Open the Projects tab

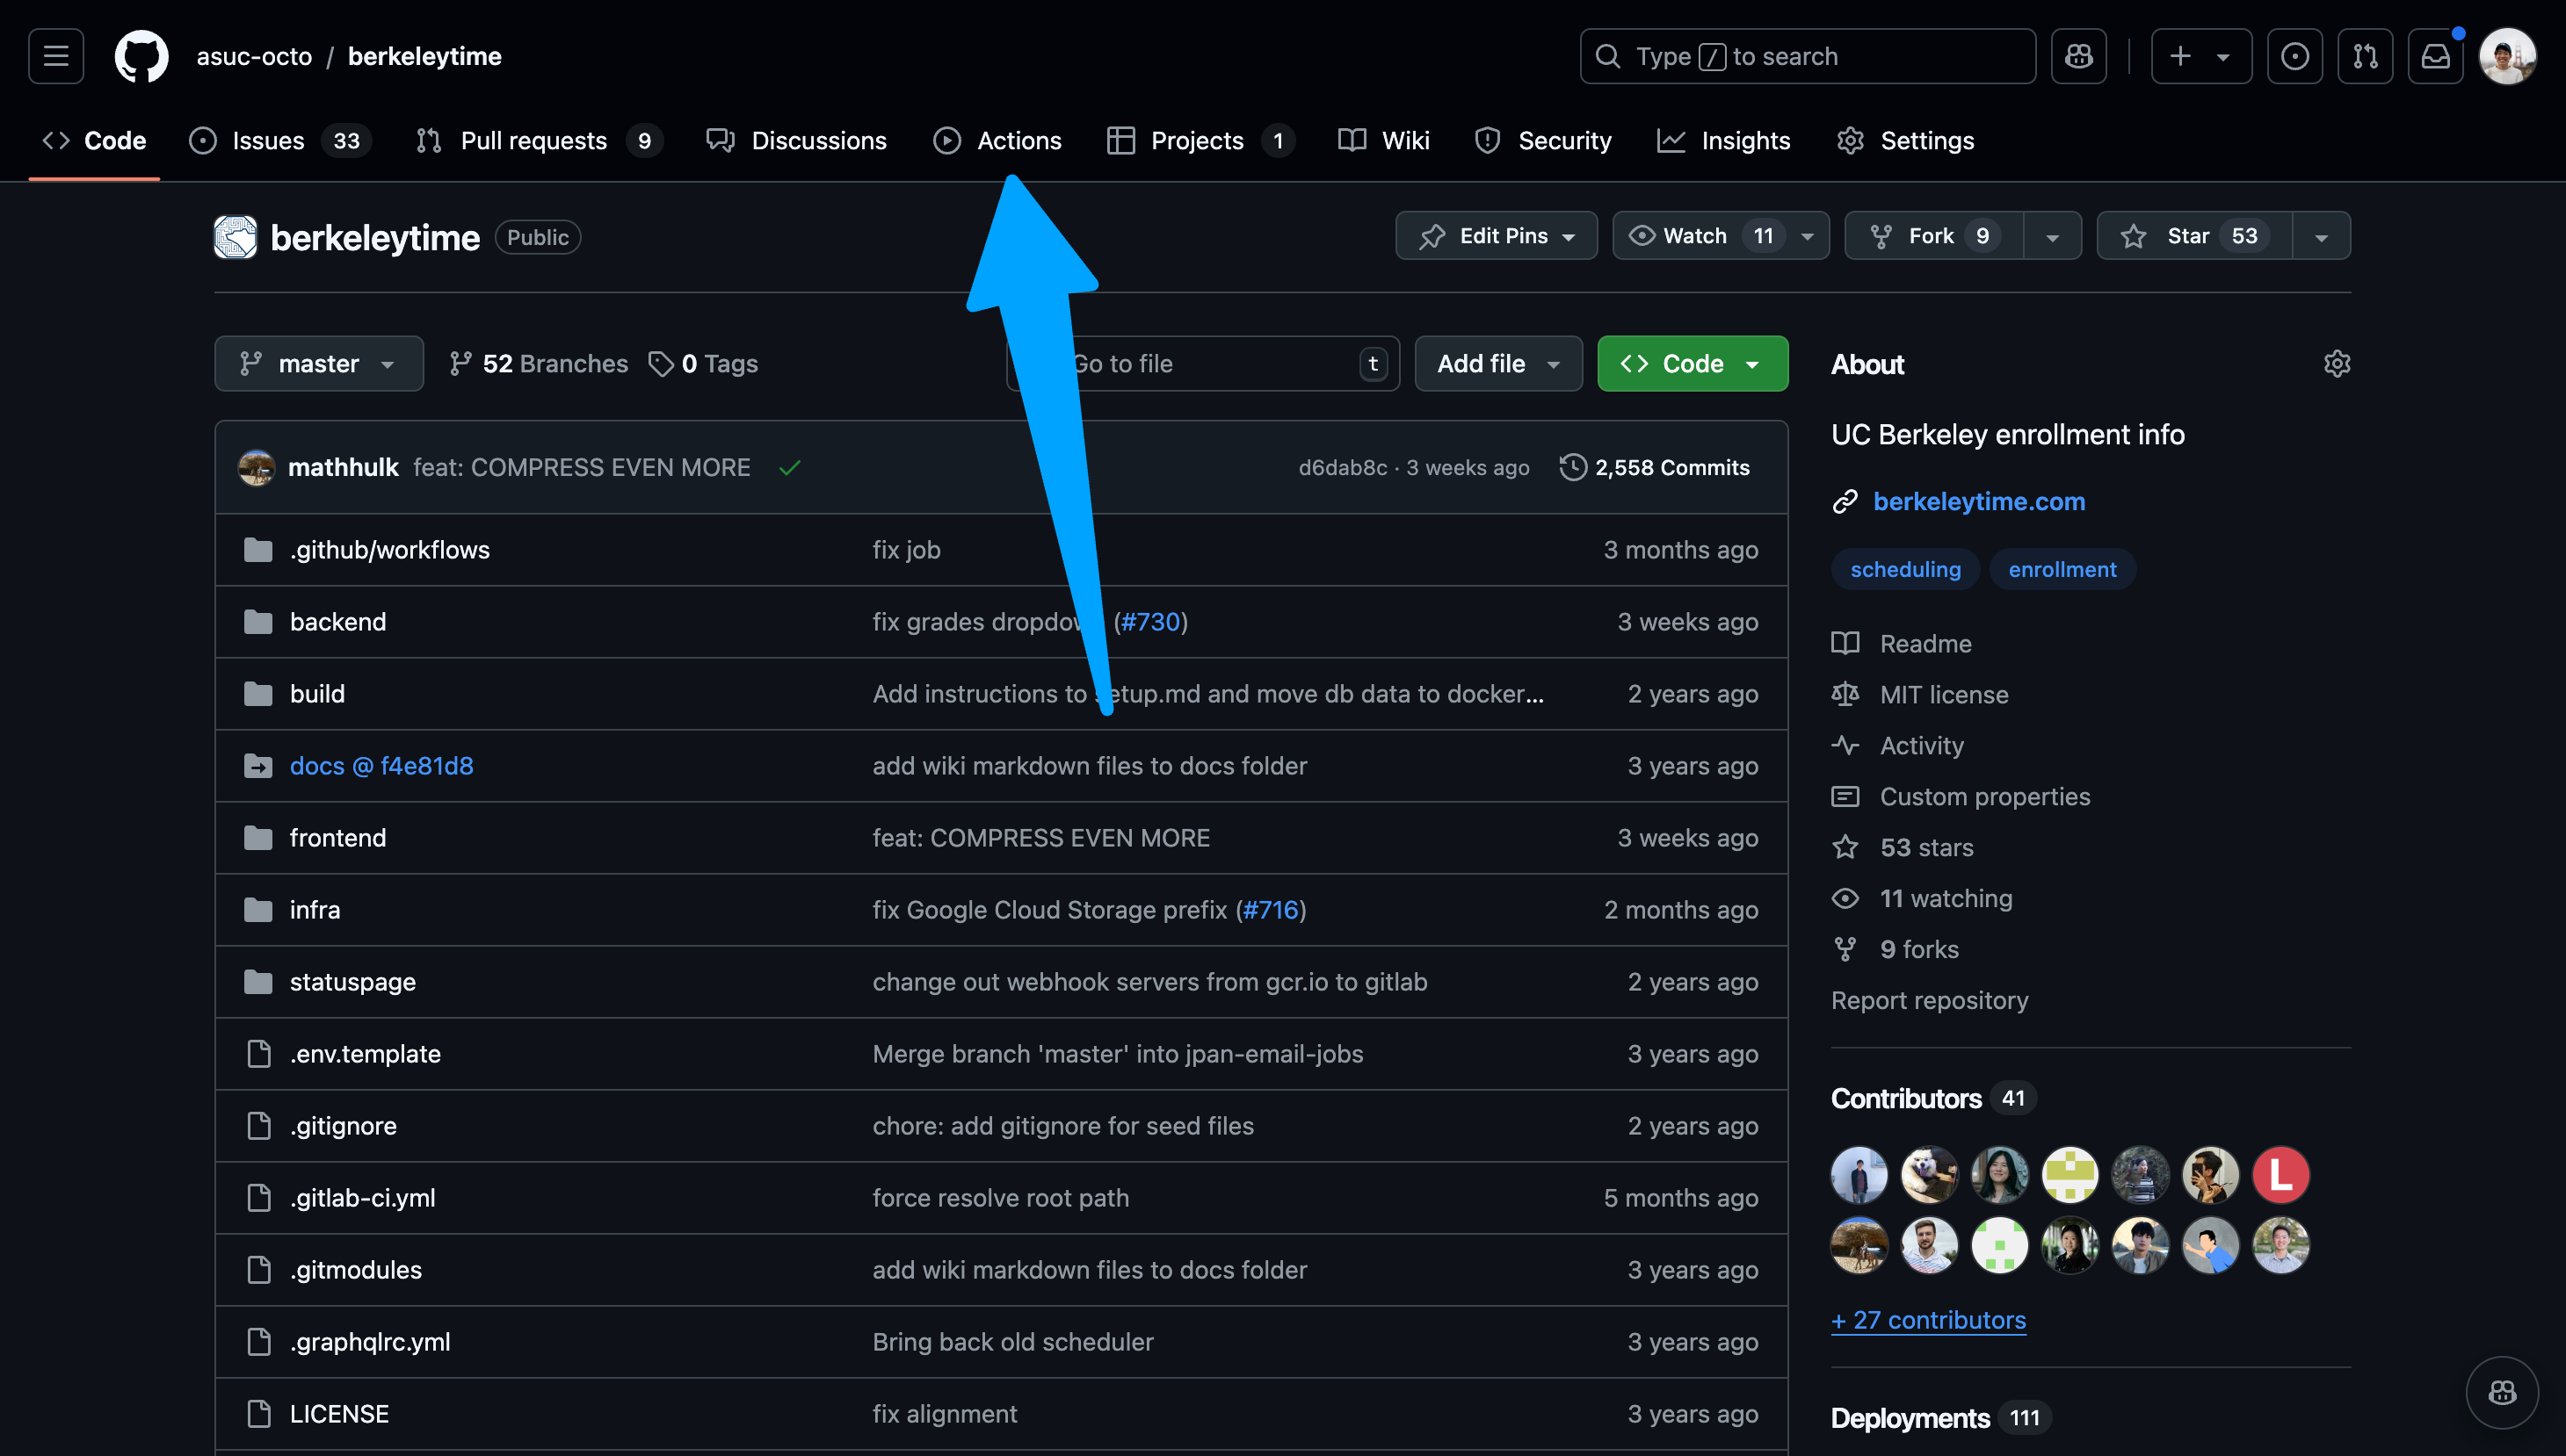point(1200,141)
